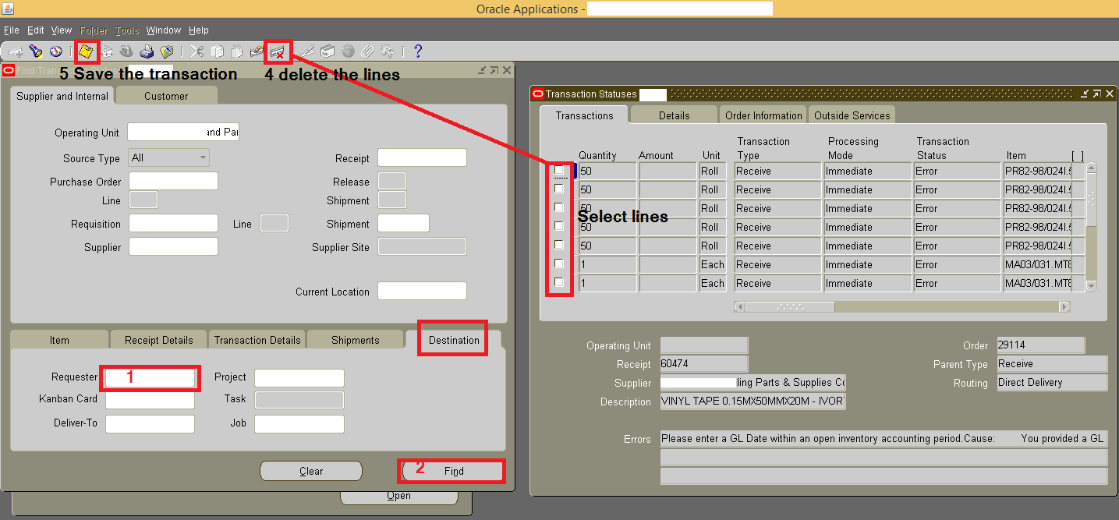Switch to the Shipments tab

(356, 340)
